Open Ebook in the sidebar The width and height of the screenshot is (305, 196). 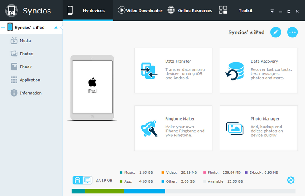pyautogui.click(x=26, y=67)
